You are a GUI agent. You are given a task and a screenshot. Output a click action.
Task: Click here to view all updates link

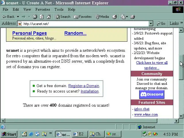pos(152,65)
